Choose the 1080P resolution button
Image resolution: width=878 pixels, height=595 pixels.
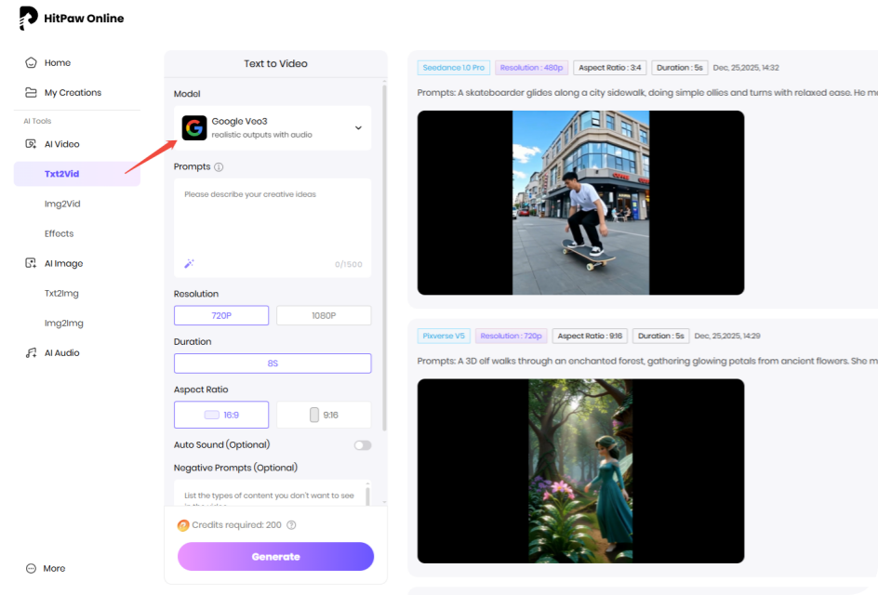[x=324, y=315]
